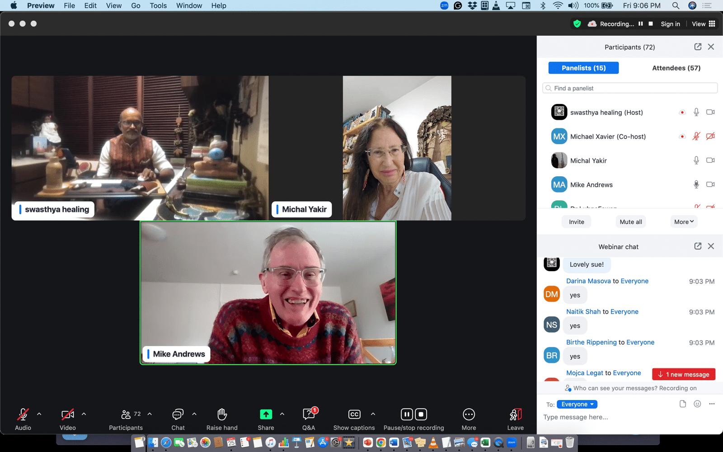Toggle swasthya healing host camera icon
Screen dimensions: 723x452
tap(710, 112)
